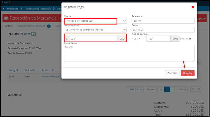Save the payment with Guardar
Screen dimensions: 210x117
click(x=187, y=73)
